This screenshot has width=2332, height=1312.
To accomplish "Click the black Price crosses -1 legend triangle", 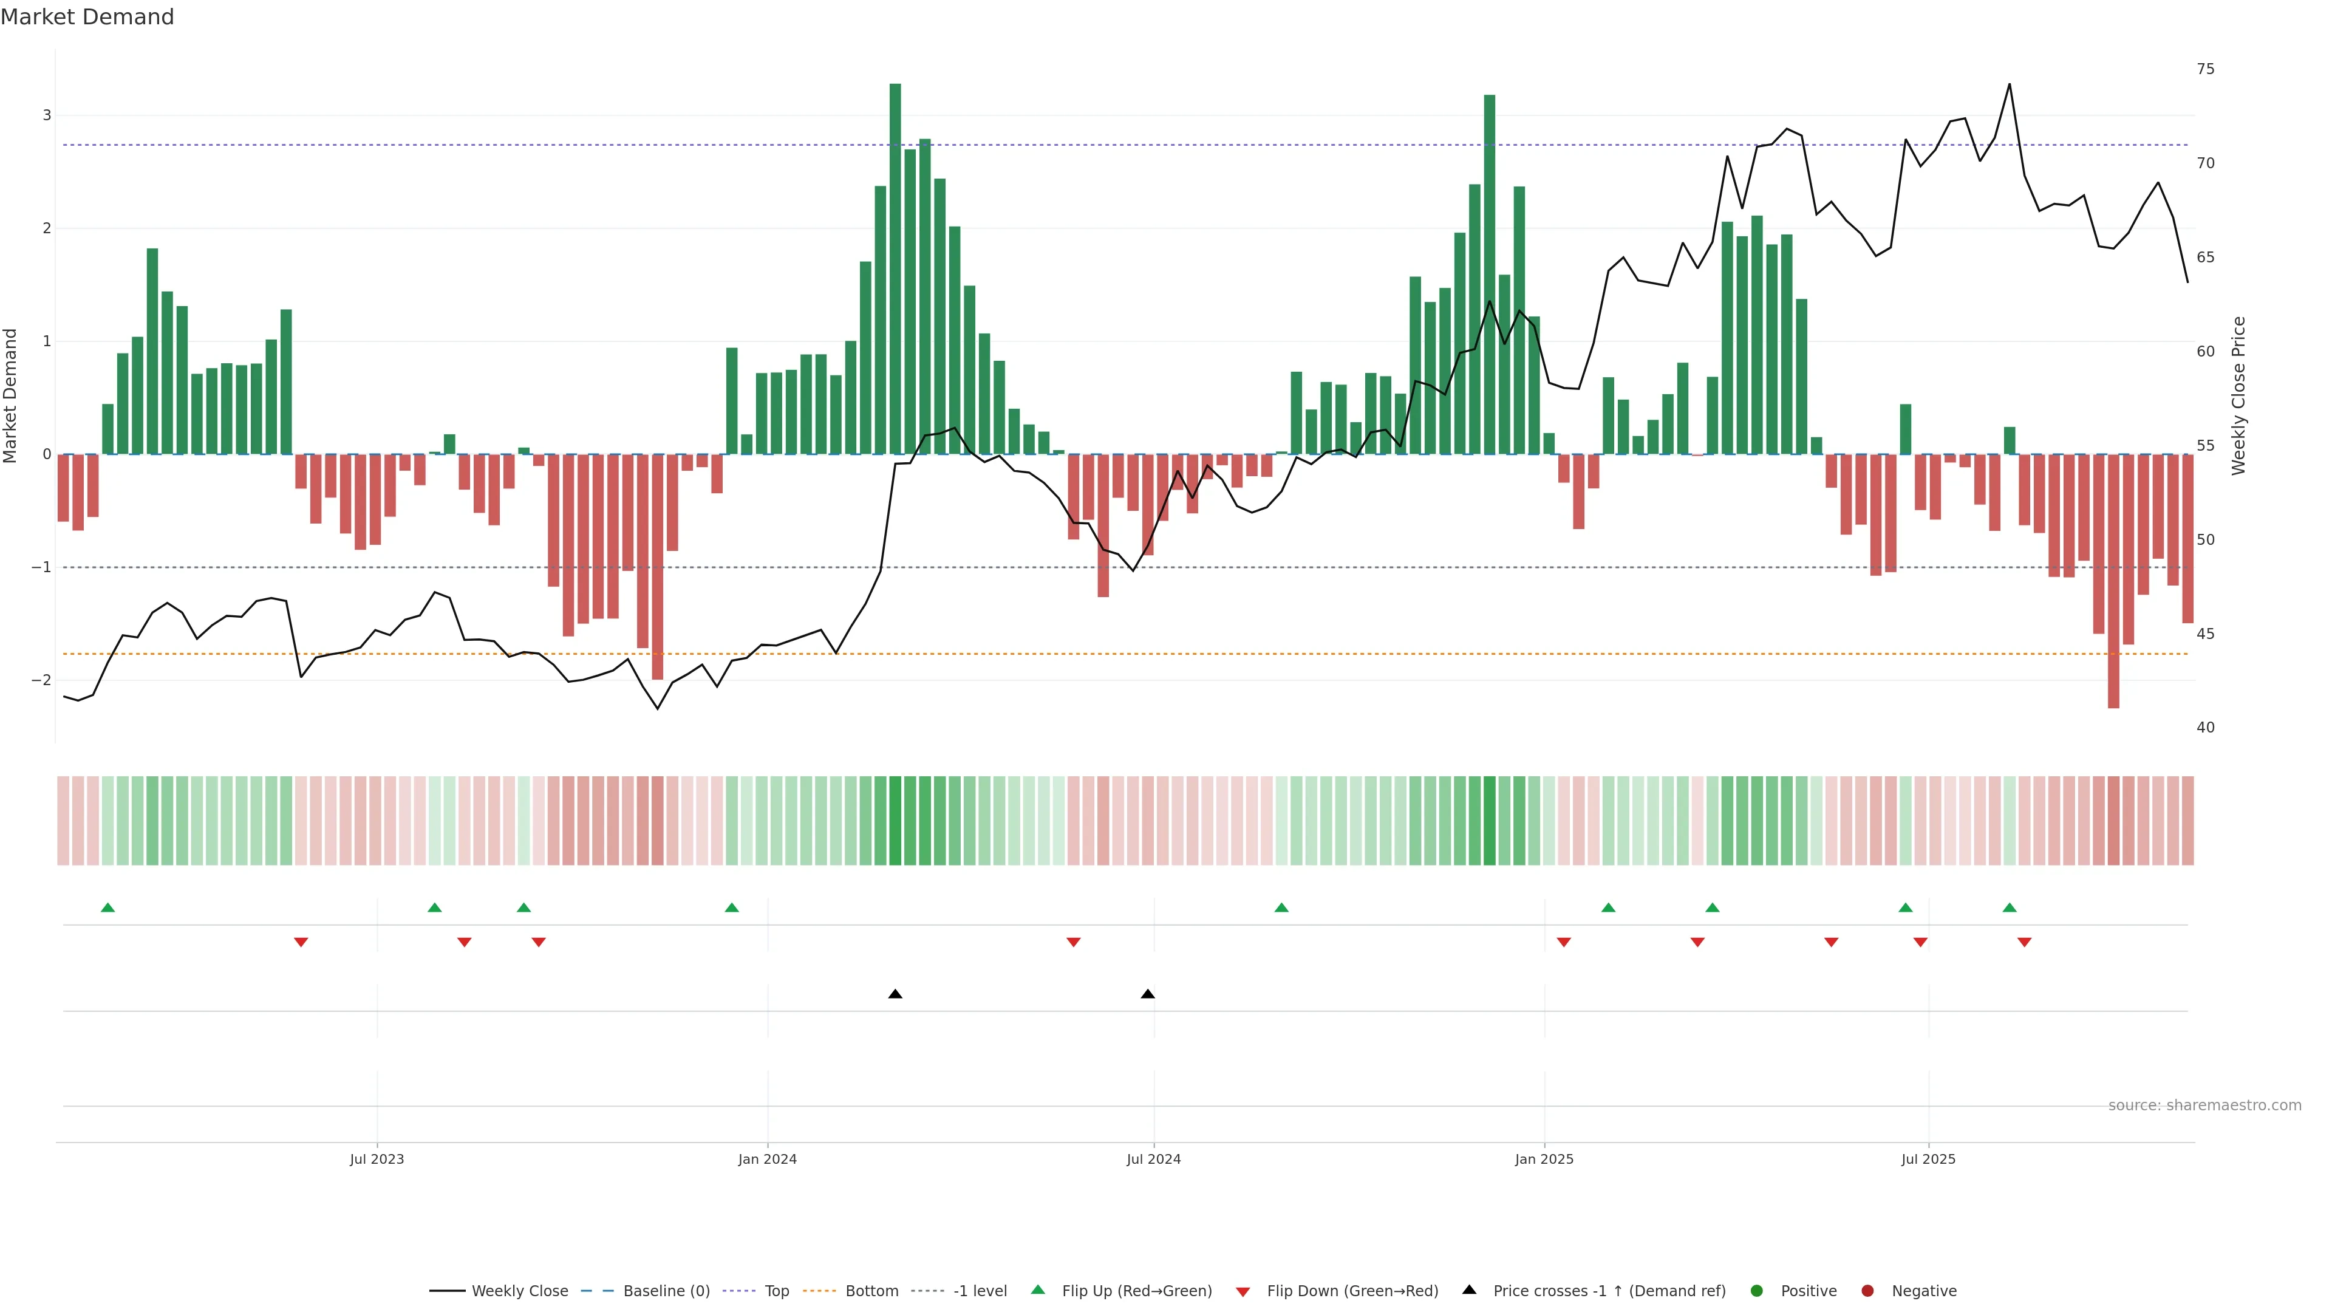I will coord(1469,1290).
